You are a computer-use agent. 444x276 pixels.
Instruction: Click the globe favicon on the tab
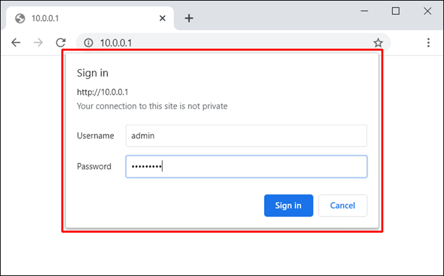click(20, 18)
